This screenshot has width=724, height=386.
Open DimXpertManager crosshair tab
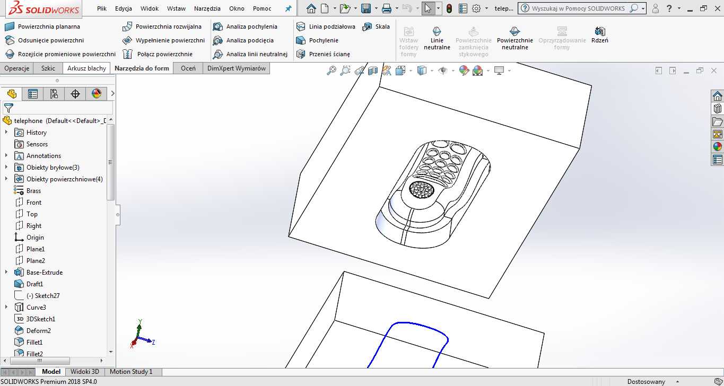[x=75, y=94]
